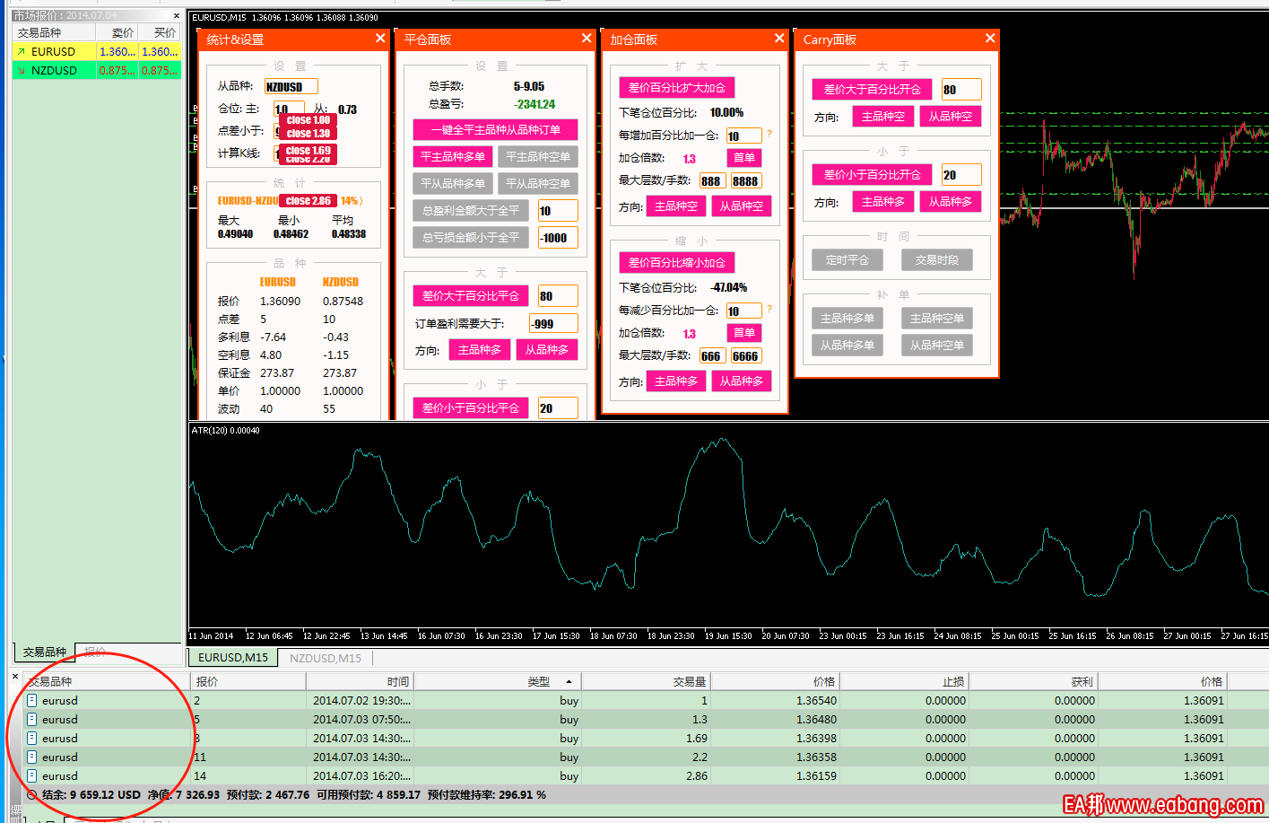Click 从品种多单 in the 补单 section
This screenshot has width=1269, height=823.
(847, 346)
